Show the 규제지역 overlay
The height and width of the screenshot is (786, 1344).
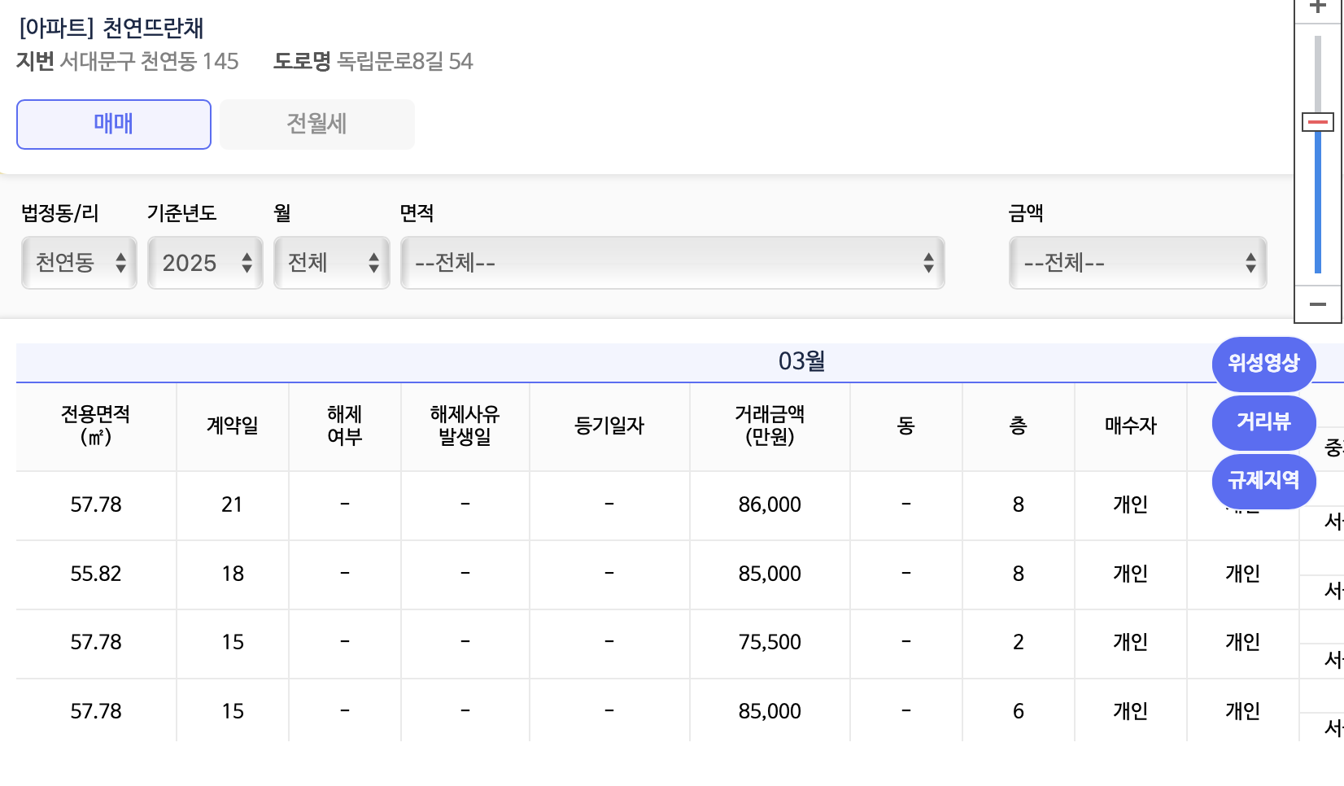point(1264,481)
